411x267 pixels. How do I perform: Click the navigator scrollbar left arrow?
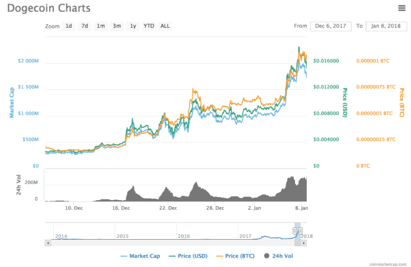pos(48,243)
